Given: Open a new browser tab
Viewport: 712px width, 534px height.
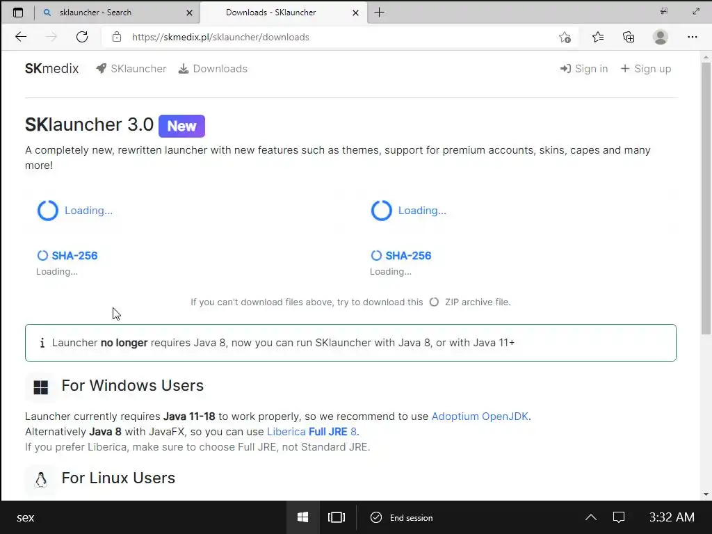Looking at the screenshot, I should (379, 13).
